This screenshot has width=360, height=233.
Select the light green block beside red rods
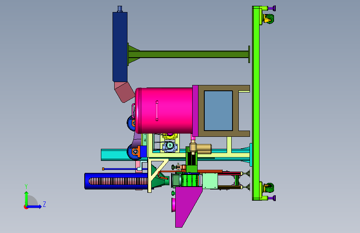point(210,181)
